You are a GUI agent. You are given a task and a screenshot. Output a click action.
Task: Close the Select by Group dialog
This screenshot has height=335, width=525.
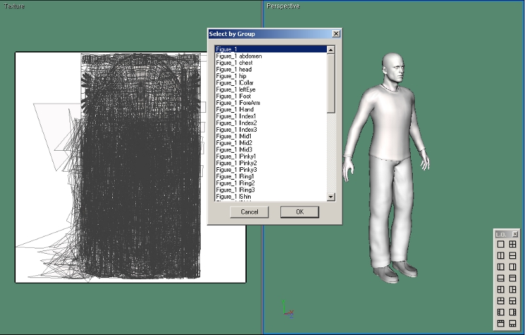(336, 33)
